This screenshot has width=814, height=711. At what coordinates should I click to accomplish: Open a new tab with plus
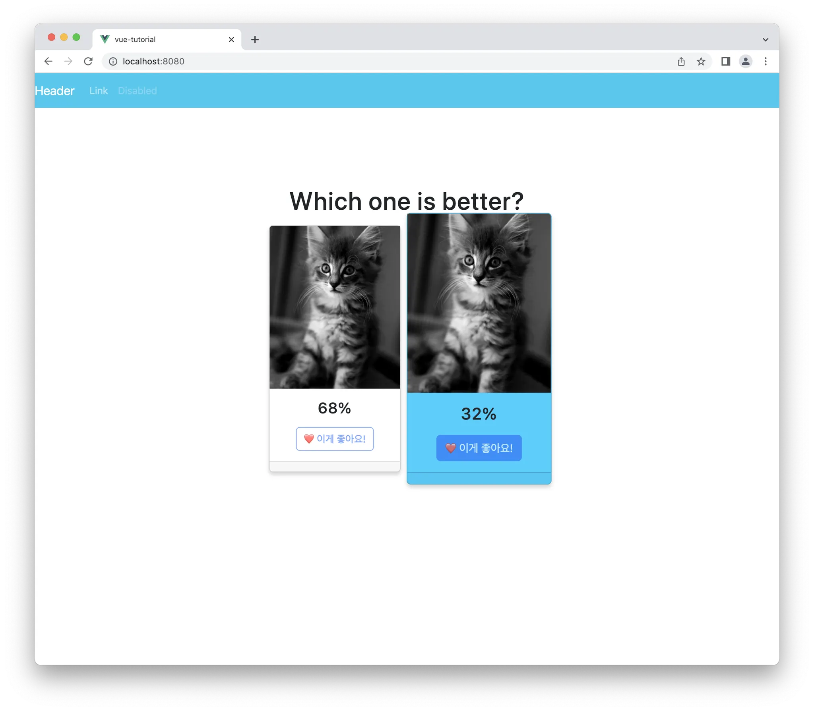point(255,40)
